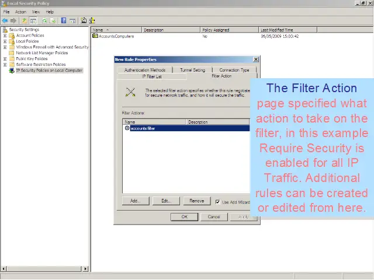Image resolution: width=374 pixels, height=280 pixels.
Task: Click the OK button in the dialog
Action: [x=184, y=216]
